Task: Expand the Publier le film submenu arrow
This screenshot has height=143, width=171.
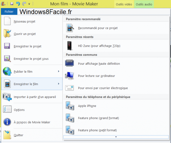Action: 59,71
